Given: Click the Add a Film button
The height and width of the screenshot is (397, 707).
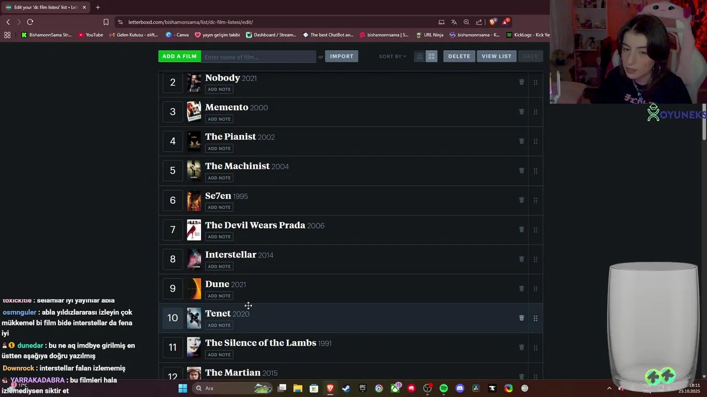Looking at the screenshot, I should pyautogui.click(x=180, y=56).
